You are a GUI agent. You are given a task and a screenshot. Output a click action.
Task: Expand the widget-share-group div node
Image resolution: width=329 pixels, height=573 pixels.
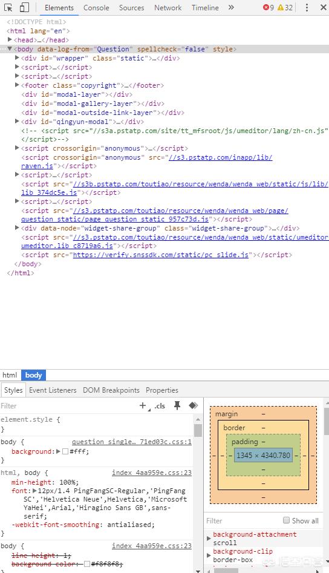[x=17, y=228]
